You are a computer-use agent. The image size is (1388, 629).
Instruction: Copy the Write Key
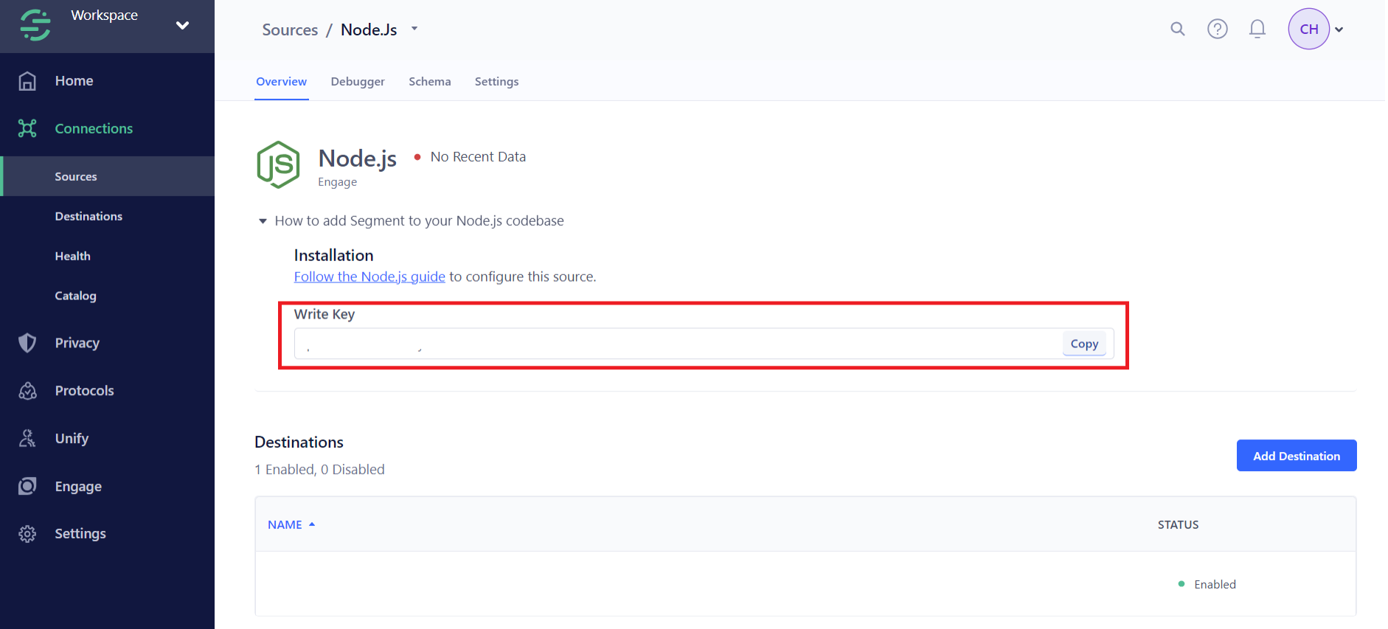click(x=1084, y=344)
